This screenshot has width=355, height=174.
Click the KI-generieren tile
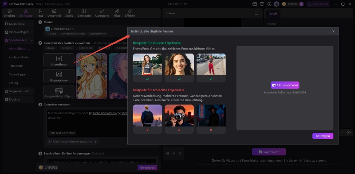(59, 77)
